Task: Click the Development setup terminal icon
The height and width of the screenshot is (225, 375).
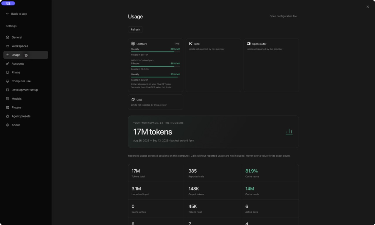Action: pos(8,90)
